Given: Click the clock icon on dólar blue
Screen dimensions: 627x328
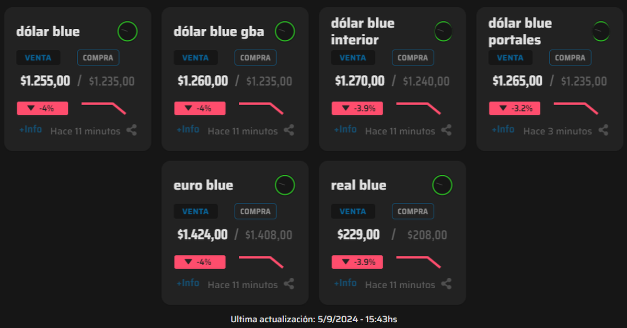Looking at the screenshot, I should click(127, 31).
